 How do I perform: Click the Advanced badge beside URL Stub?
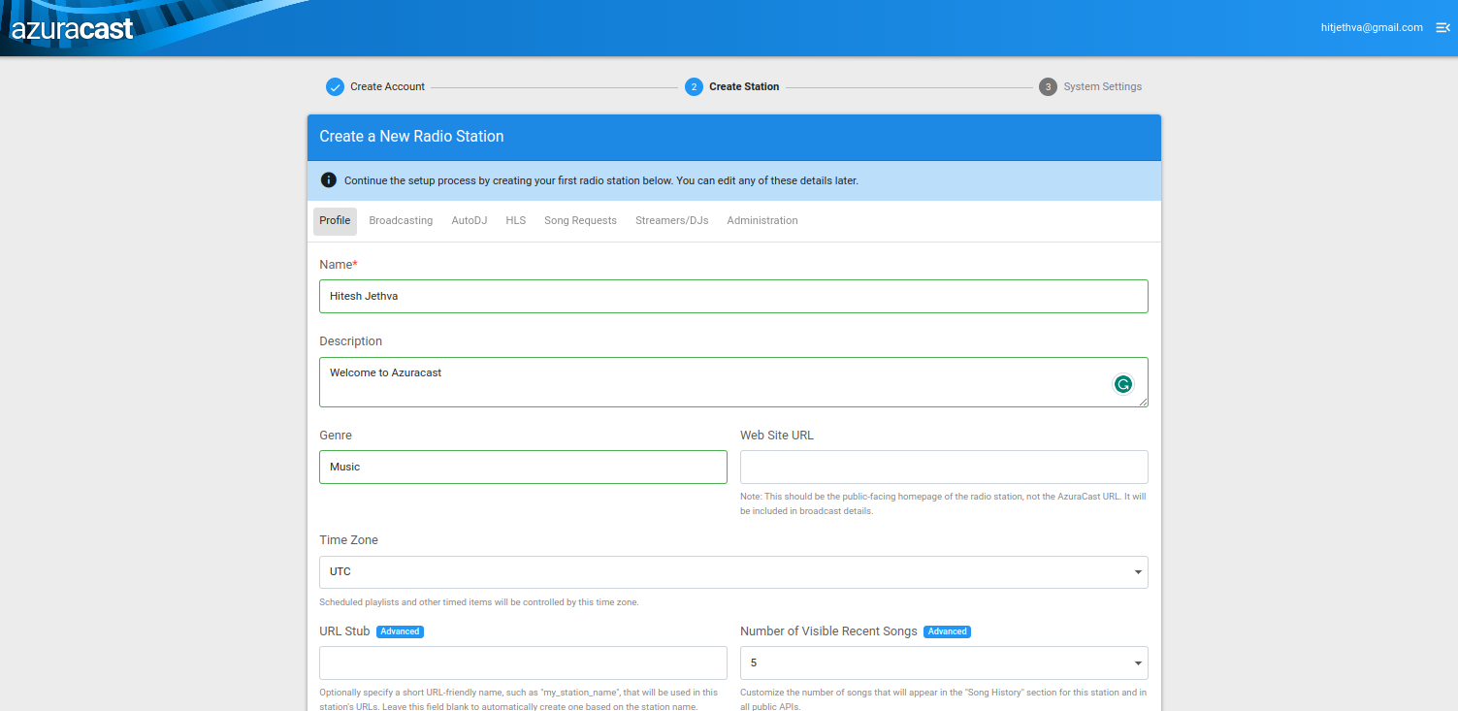pos(400,631)
